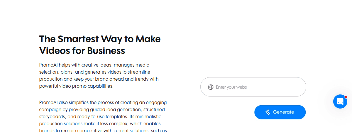Click the sparkle icon on the Generate button
Viewport: 352px width, 132px height.
click(268, 112)
